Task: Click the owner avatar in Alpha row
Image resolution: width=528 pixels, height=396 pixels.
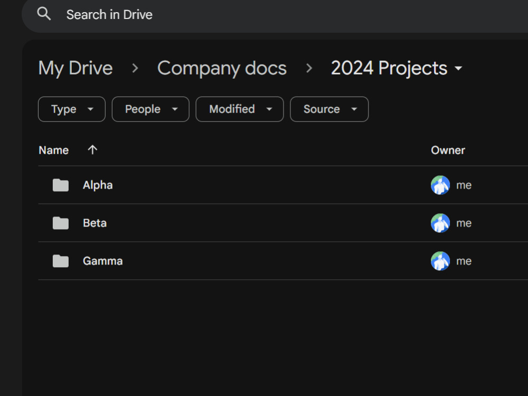Action: click(x=440, y=185)
